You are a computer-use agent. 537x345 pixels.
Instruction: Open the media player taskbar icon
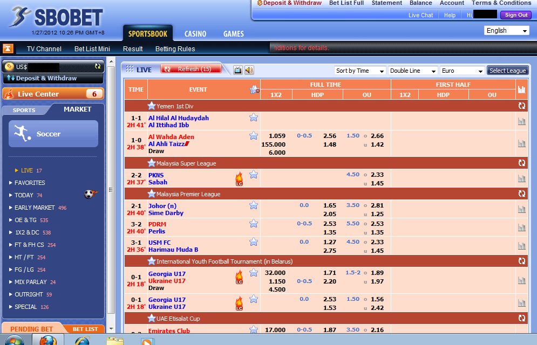pos(147,342)
